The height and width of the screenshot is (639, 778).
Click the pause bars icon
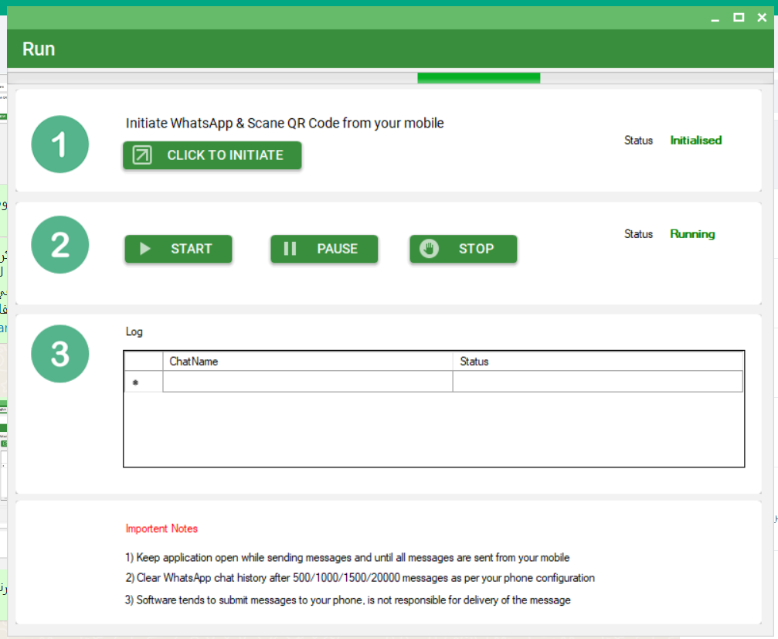click(290, 249)
